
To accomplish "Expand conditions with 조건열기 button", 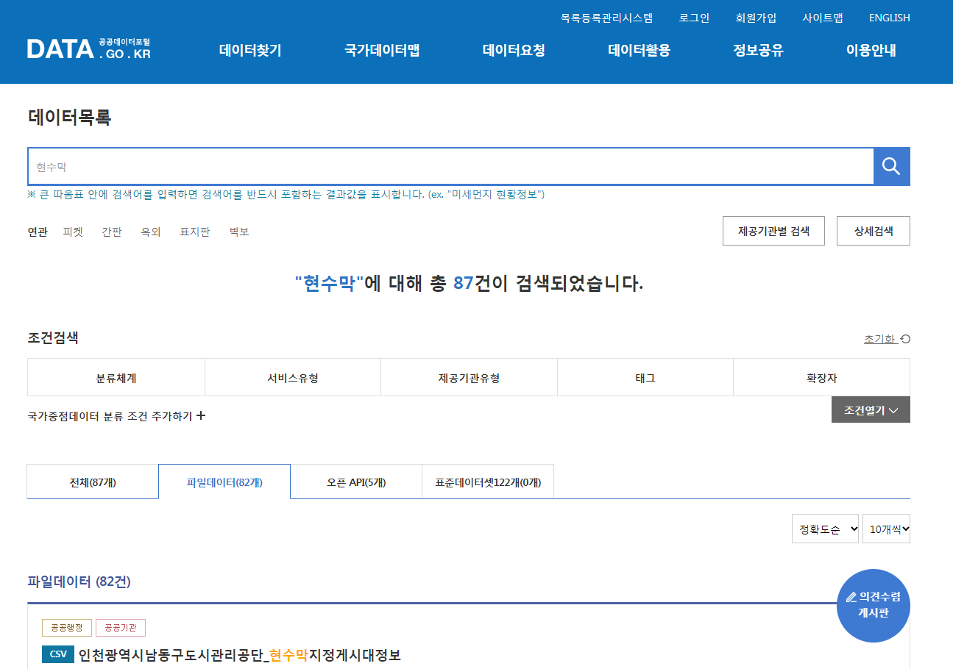I will pyautogui.click(x=871, y=409).
